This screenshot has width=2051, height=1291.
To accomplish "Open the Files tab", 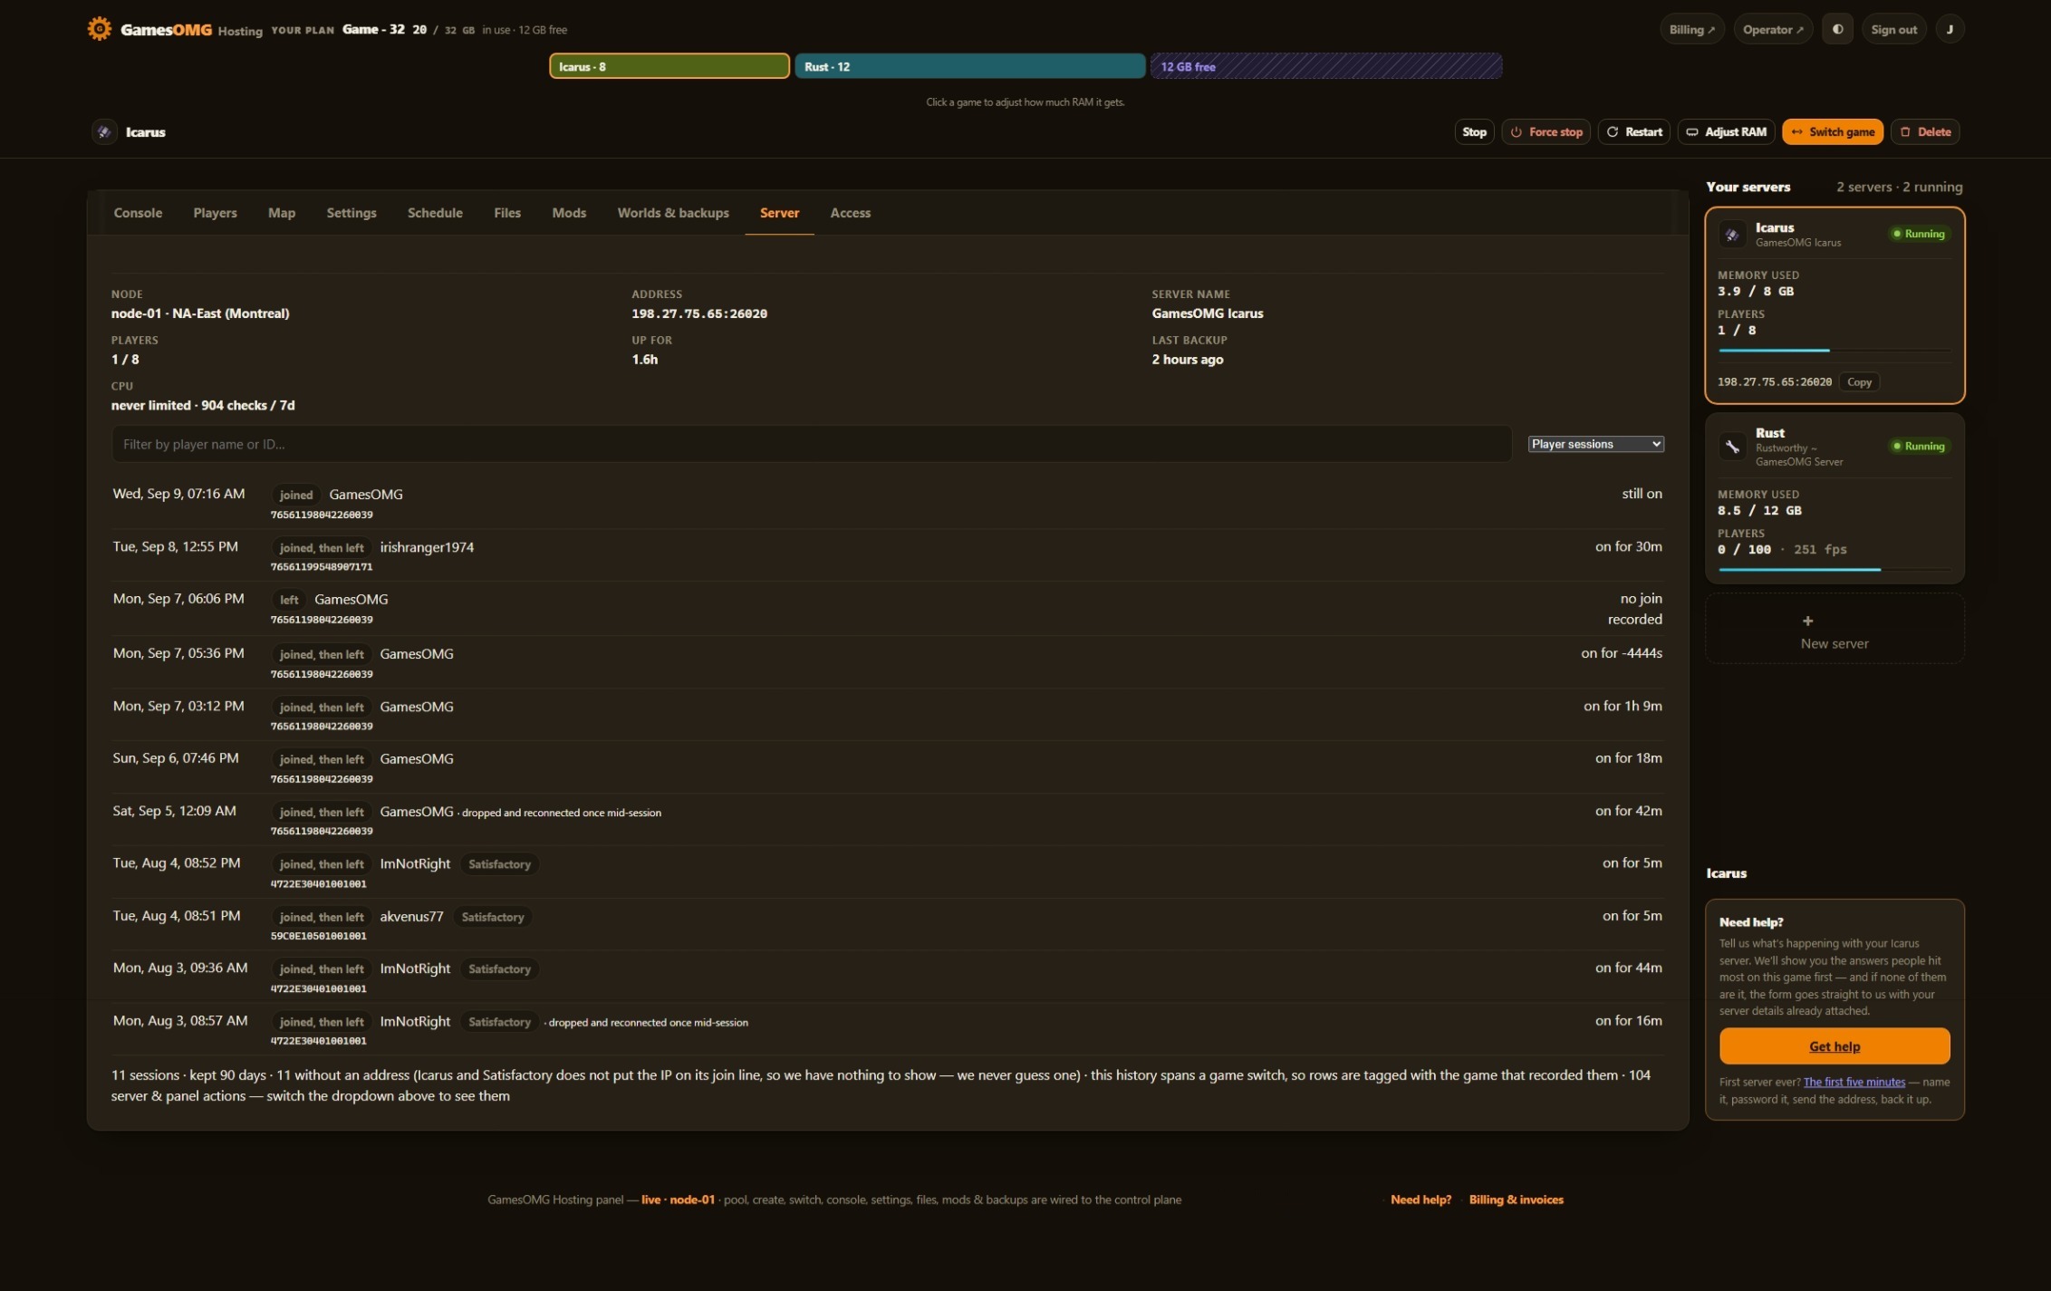I will pyautogui.click(x=507, y=213).
